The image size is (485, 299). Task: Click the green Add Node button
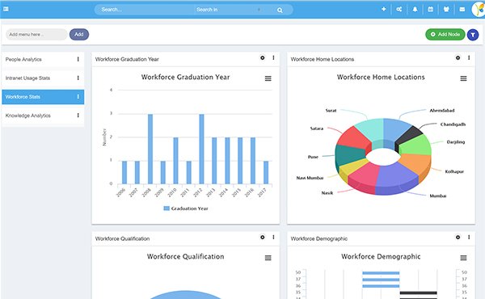pos(445,34)
